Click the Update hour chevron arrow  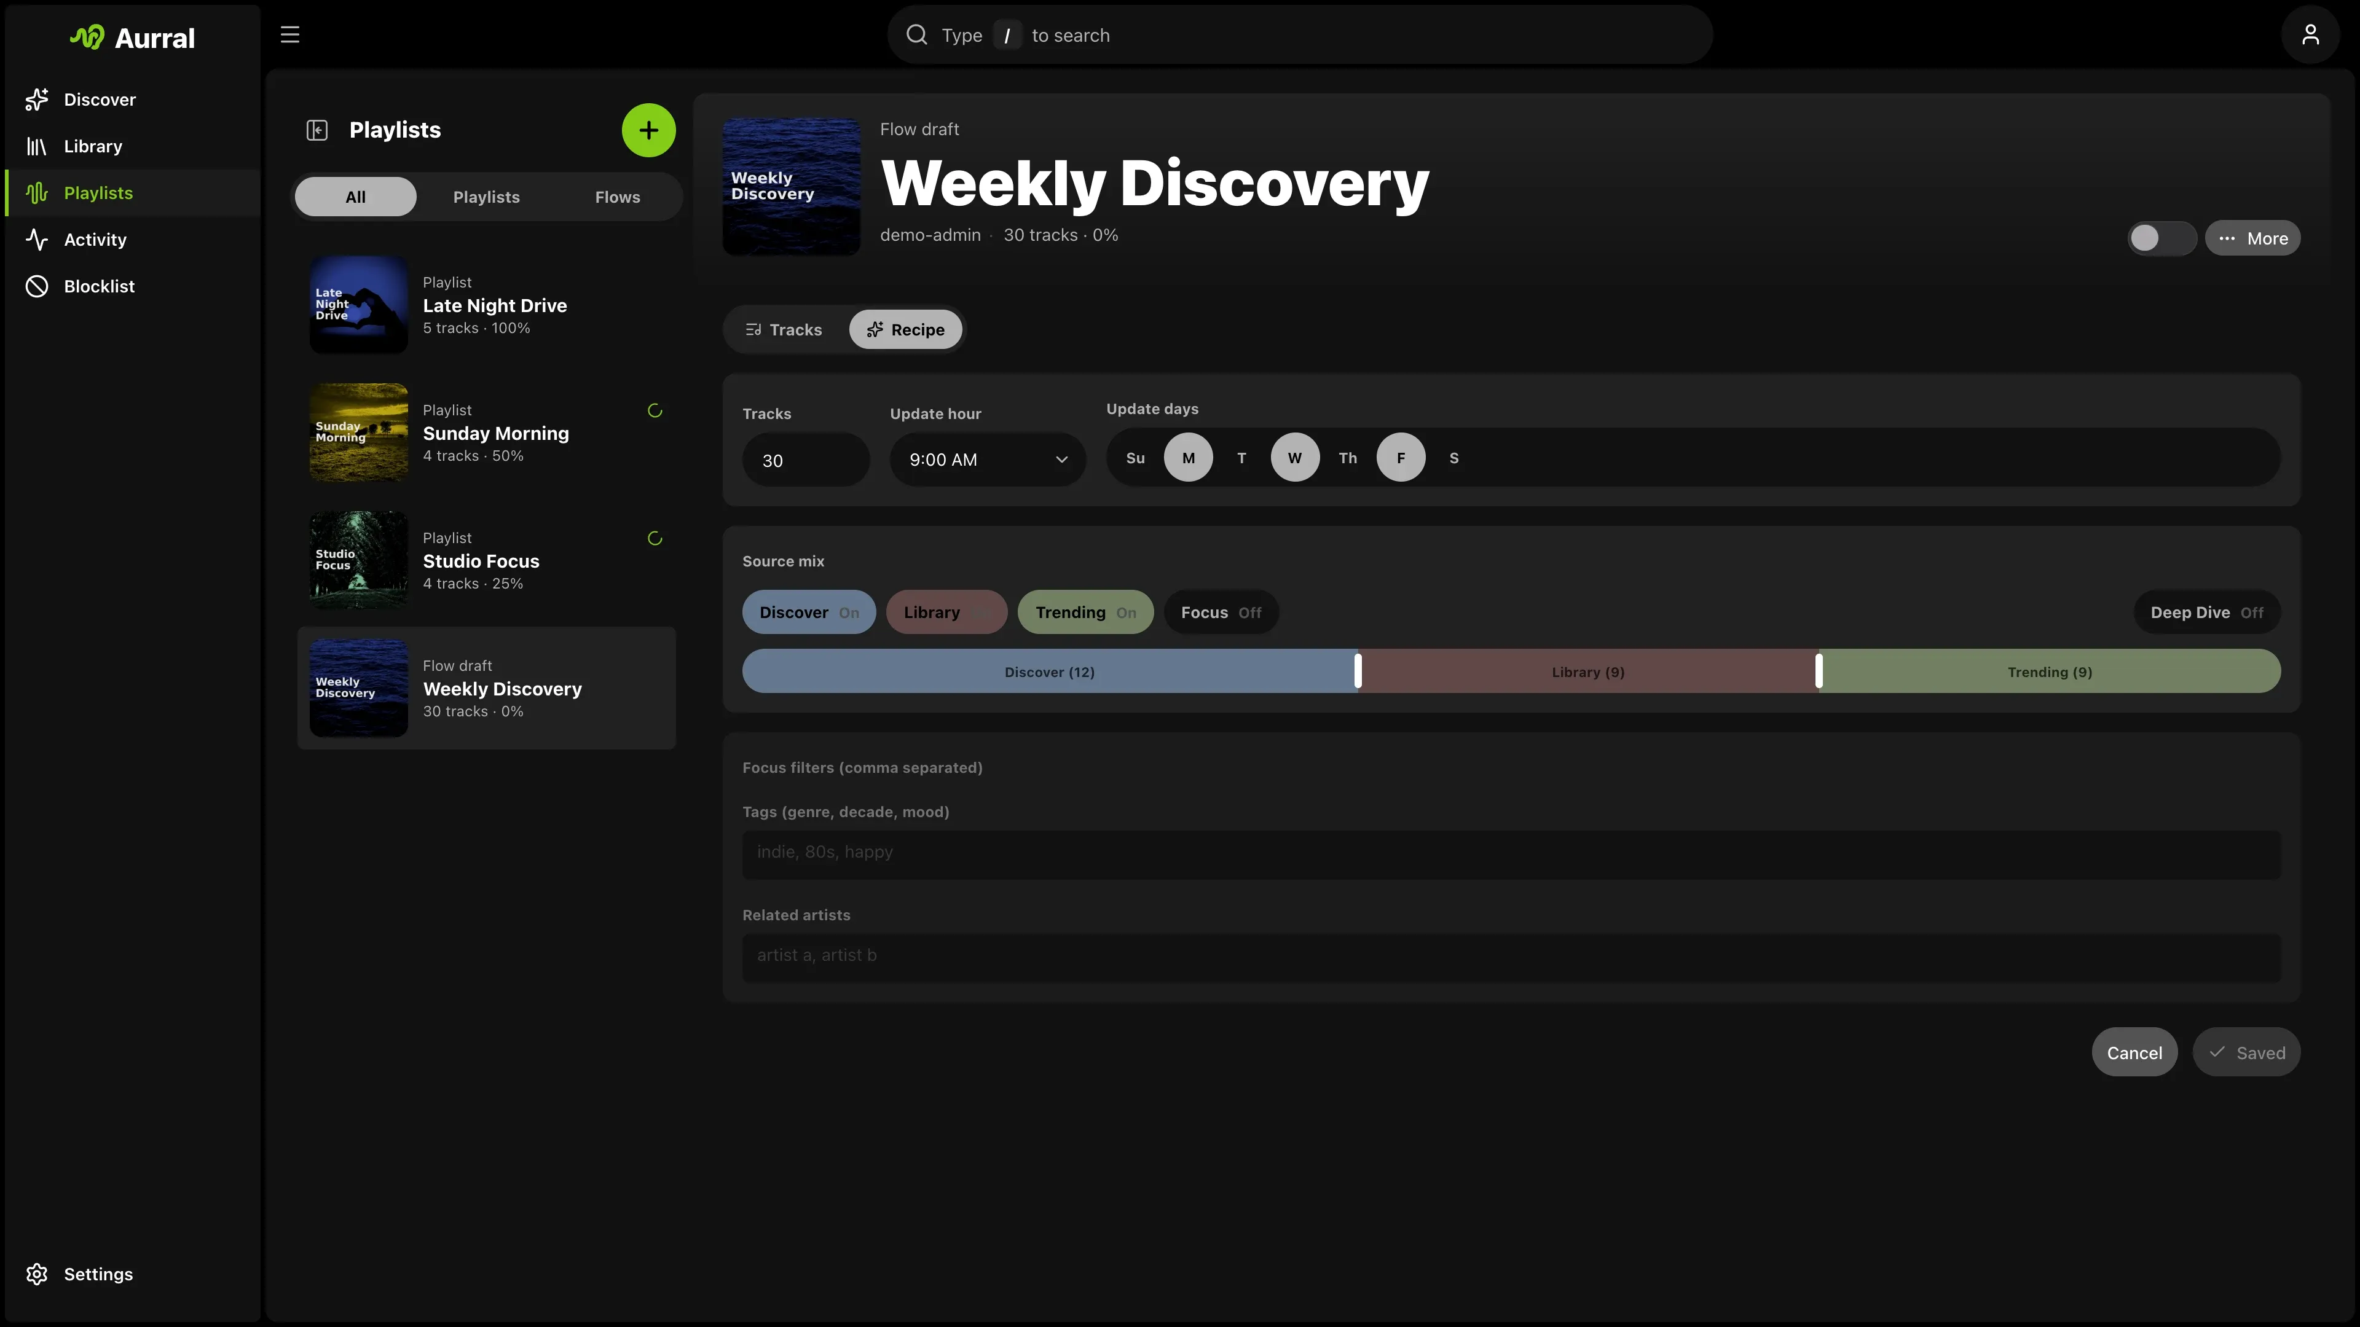1062,460
